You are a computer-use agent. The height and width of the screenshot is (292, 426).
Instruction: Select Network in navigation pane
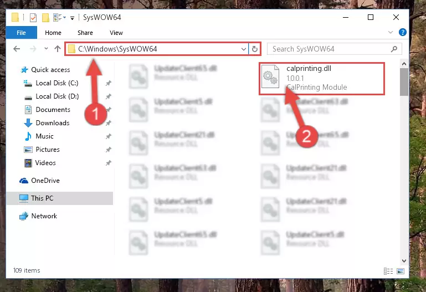pyautogui.click(x=44, y=216)
